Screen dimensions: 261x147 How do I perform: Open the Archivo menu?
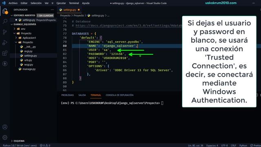point(13,3)
